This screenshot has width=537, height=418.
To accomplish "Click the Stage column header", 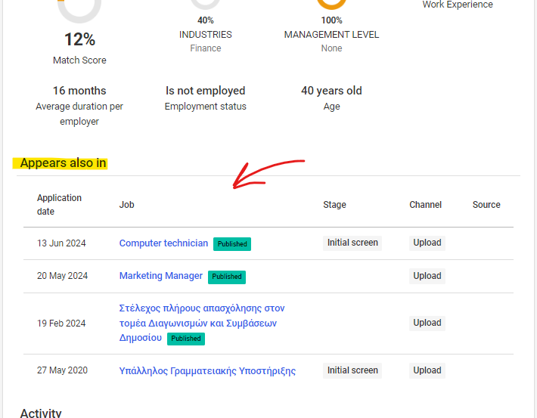I will pos(334,205).
